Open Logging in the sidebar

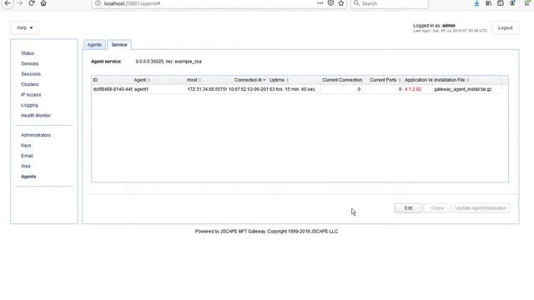click(x=29, y=105)
